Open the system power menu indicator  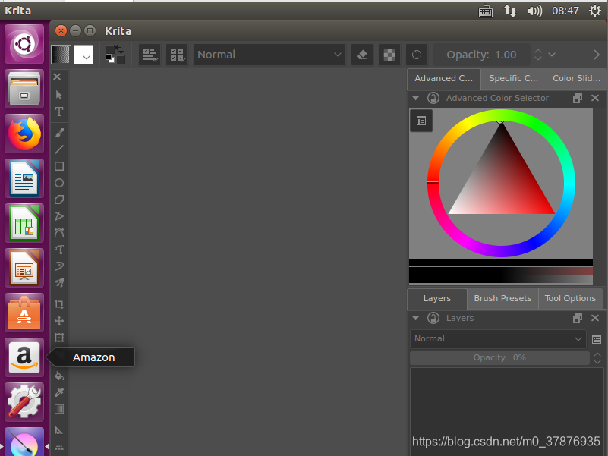595,11
